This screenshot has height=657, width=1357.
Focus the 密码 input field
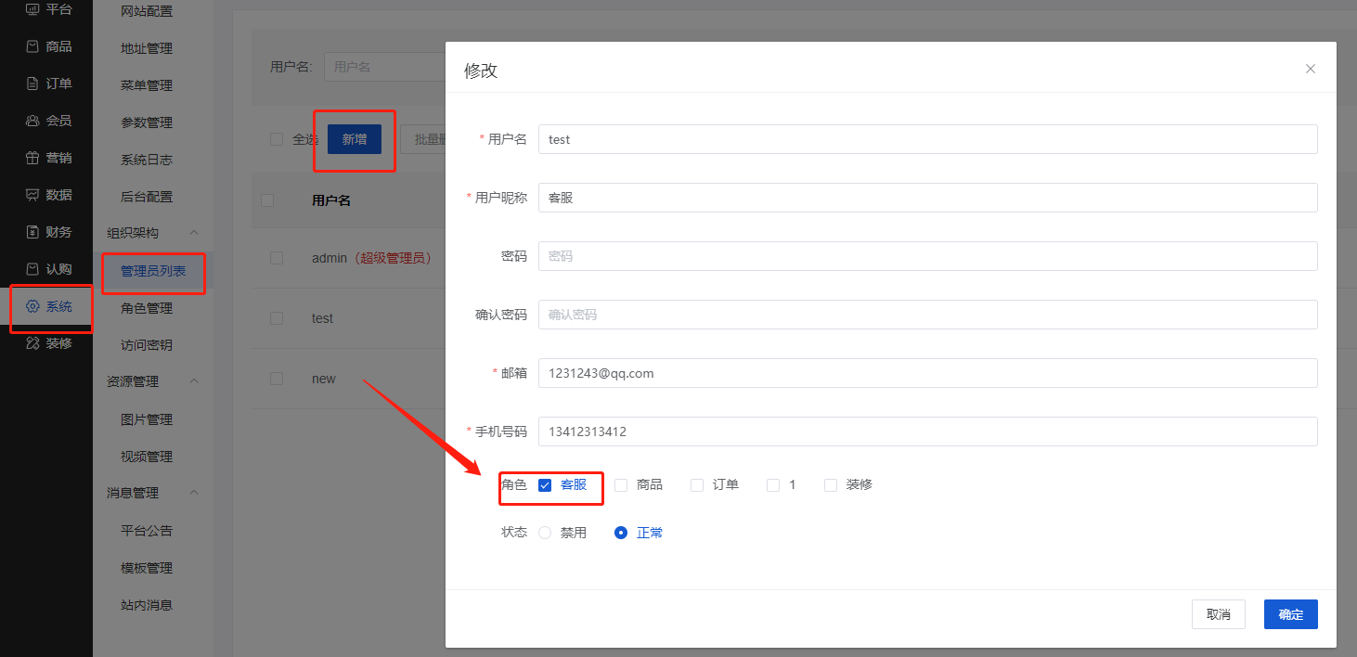(x=928, y=256)
